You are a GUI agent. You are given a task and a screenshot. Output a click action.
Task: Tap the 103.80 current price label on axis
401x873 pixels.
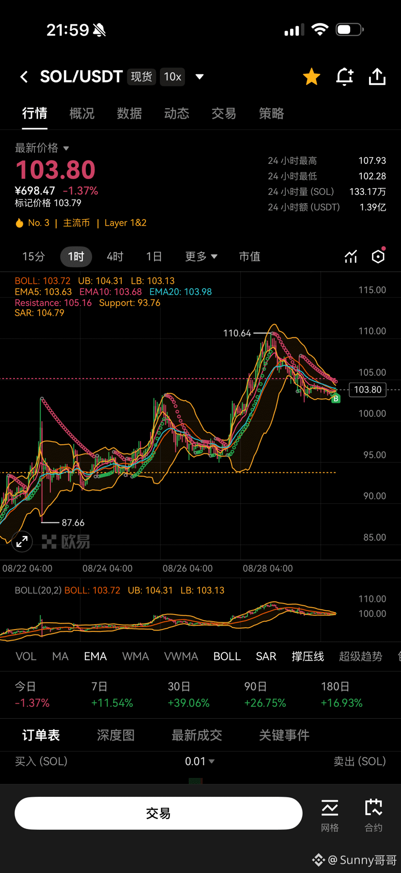click(x=368, y=389)
